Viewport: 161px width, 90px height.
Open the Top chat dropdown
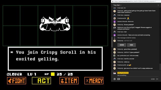117,5
